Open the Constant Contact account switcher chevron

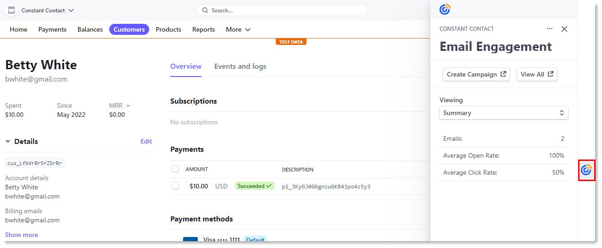[x=71, y=11]
